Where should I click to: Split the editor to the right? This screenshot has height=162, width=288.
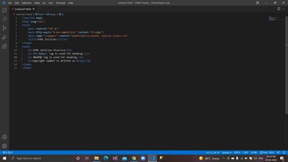coord(279,9)
